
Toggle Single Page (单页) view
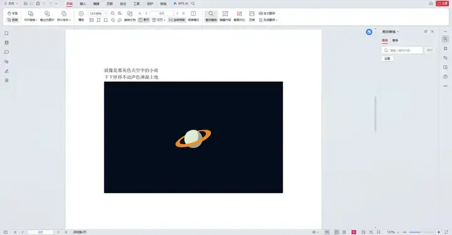[x=144, y=20]
